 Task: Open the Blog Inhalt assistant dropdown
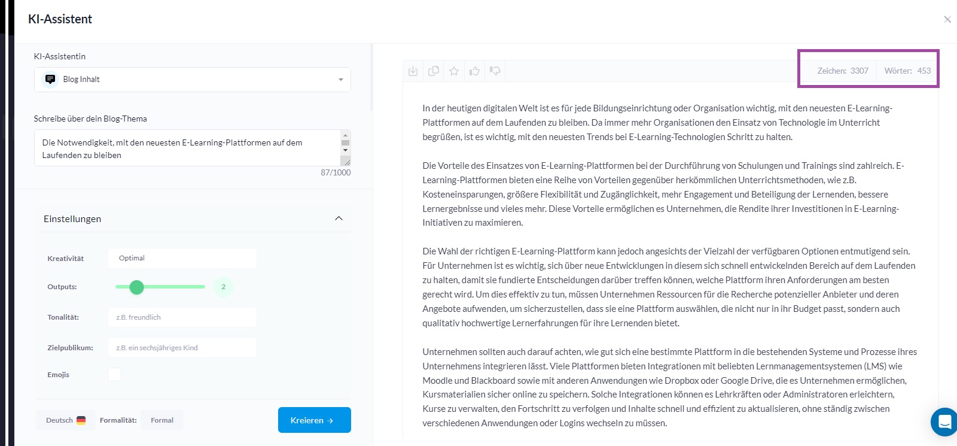pyautogui.click(x=193, y=80)
